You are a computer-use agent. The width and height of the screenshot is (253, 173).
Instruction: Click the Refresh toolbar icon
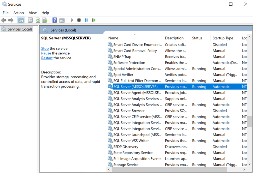pos(38,20)
